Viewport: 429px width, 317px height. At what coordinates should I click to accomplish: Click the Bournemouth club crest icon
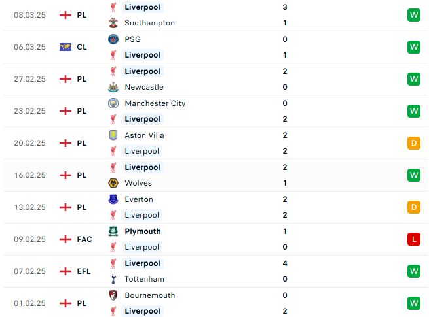[x=113, y=295]
